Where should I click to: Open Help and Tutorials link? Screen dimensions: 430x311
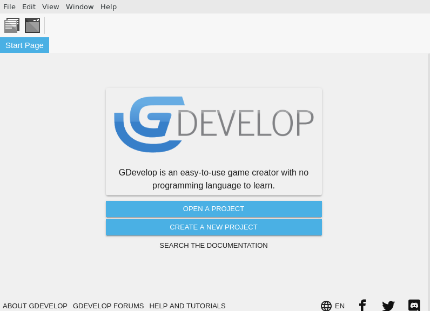pyautogui.click(x=187, y=306)
